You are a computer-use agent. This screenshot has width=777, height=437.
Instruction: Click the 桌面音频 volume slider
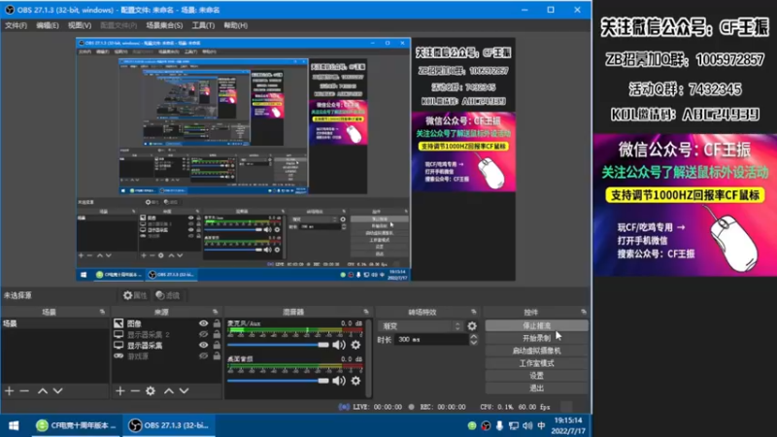278,381
